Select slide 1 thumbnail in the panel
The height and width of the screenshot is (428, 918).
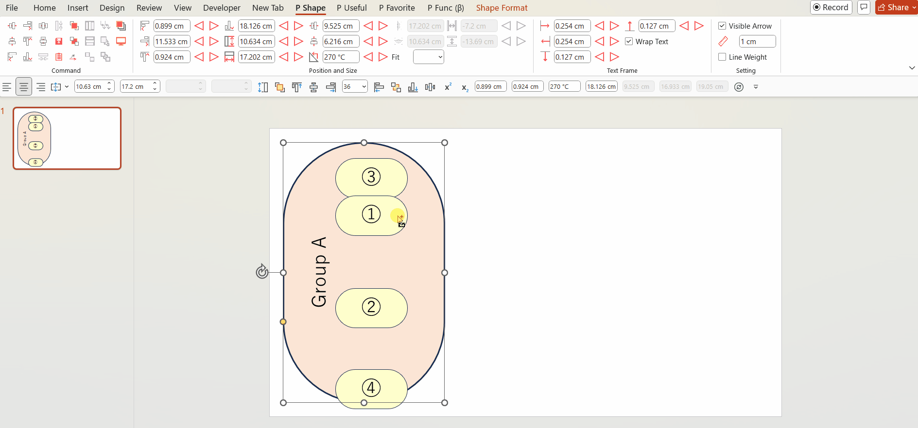pyautogui.click(x=67, y=138)
